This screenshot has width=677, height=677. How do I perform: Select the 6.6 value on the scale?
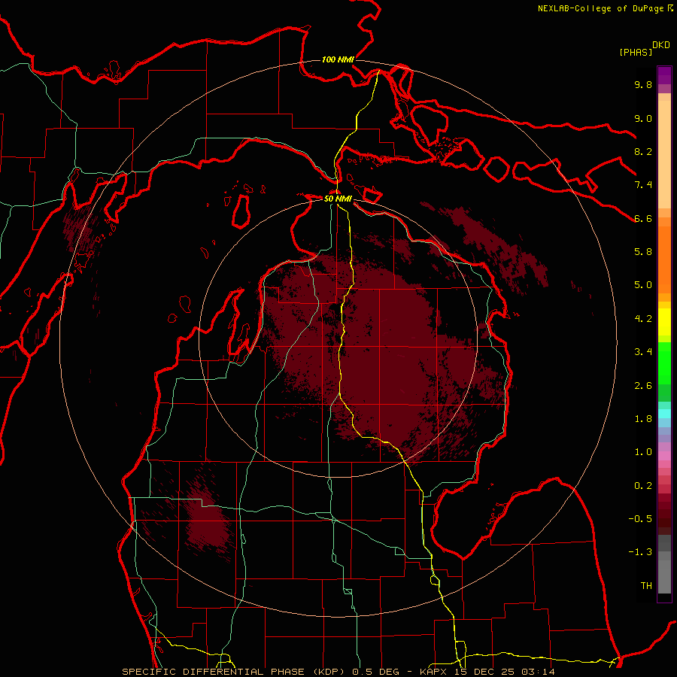coord(643,218)
